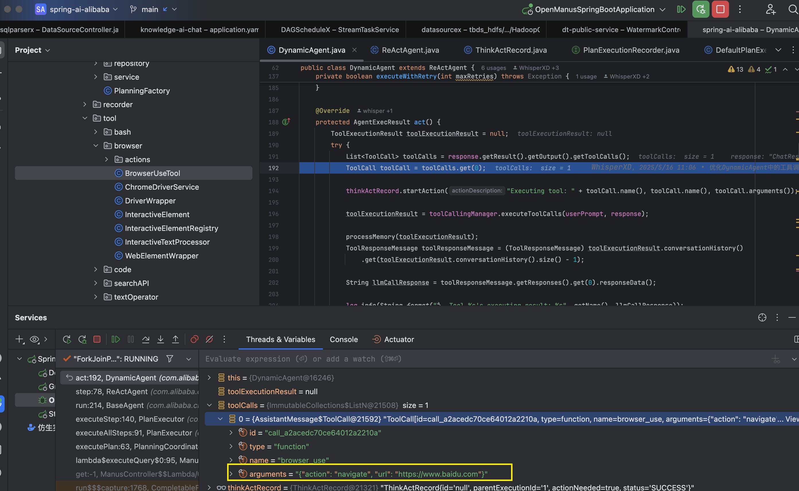799x491 pixels.
Task: Click the Evaluate expression input field
Action: pyautogui.click(x=484, y=359)
